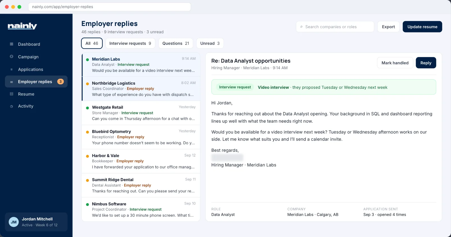Click Update resume button
Image resolution: width=451 pixels, height=237 pixels.
click(422, 27)
